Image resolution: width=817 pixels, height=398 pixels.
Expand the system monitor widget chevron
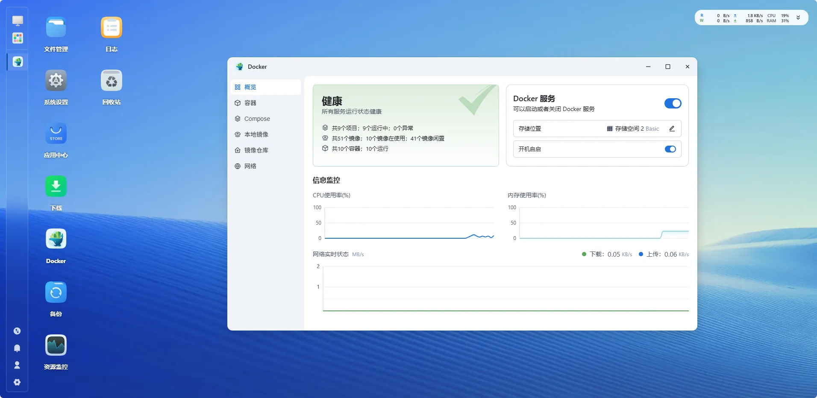[x=798, y=18]
